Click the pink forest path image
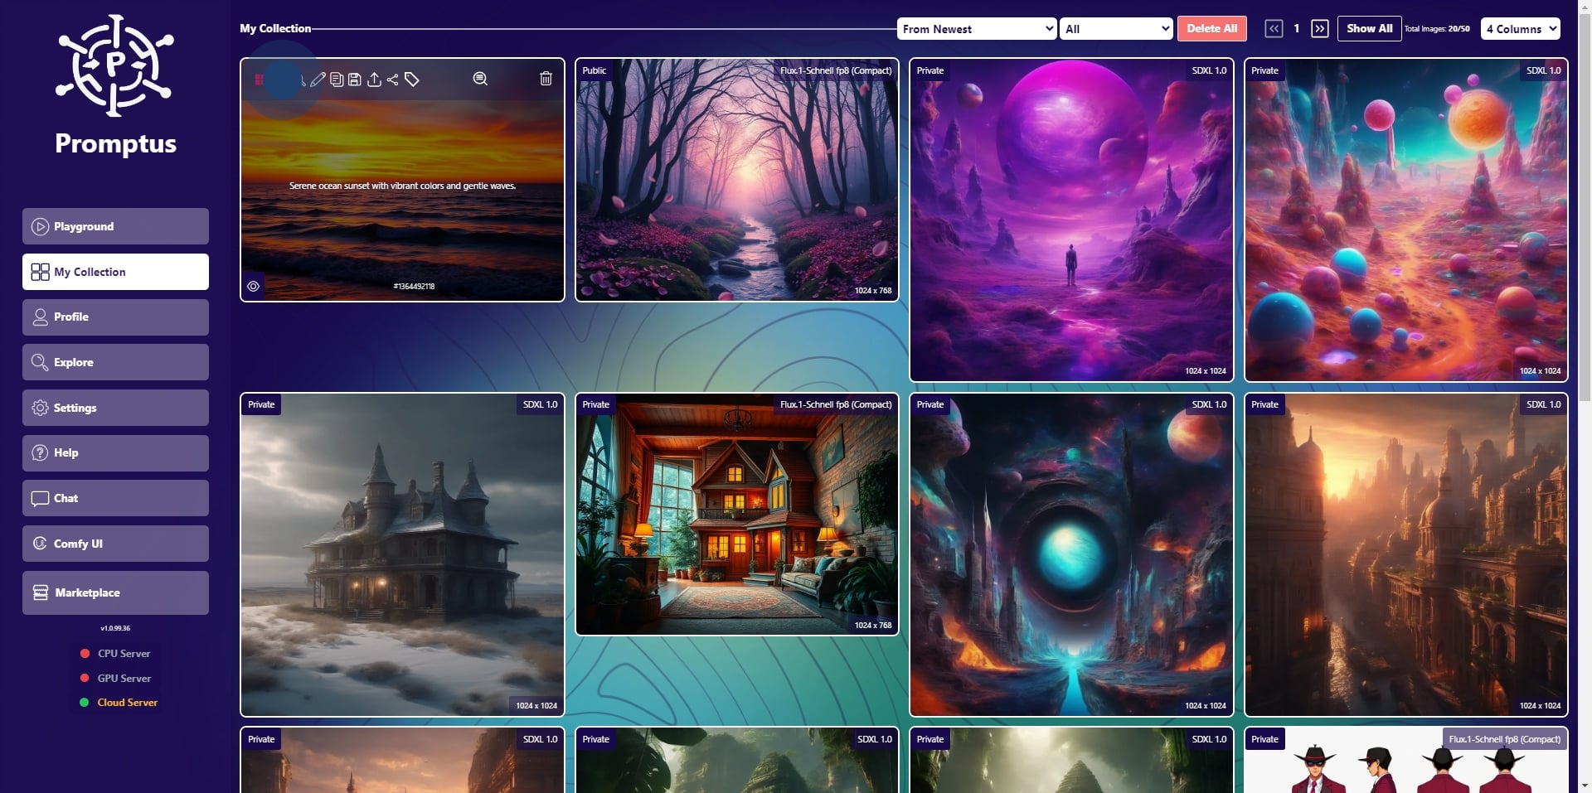The height and width of the screenshot is (793, 1592). 737,180
